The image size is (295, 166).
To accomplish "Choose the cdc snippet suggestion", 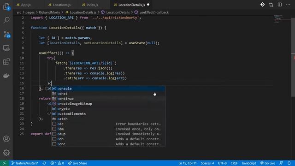I will pyautogui.click(x=108, y=124).
